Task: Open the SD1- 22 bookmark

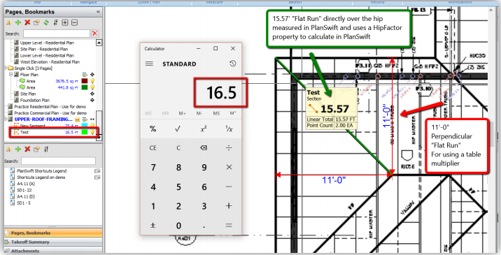Action: click(x=24, y=190)
